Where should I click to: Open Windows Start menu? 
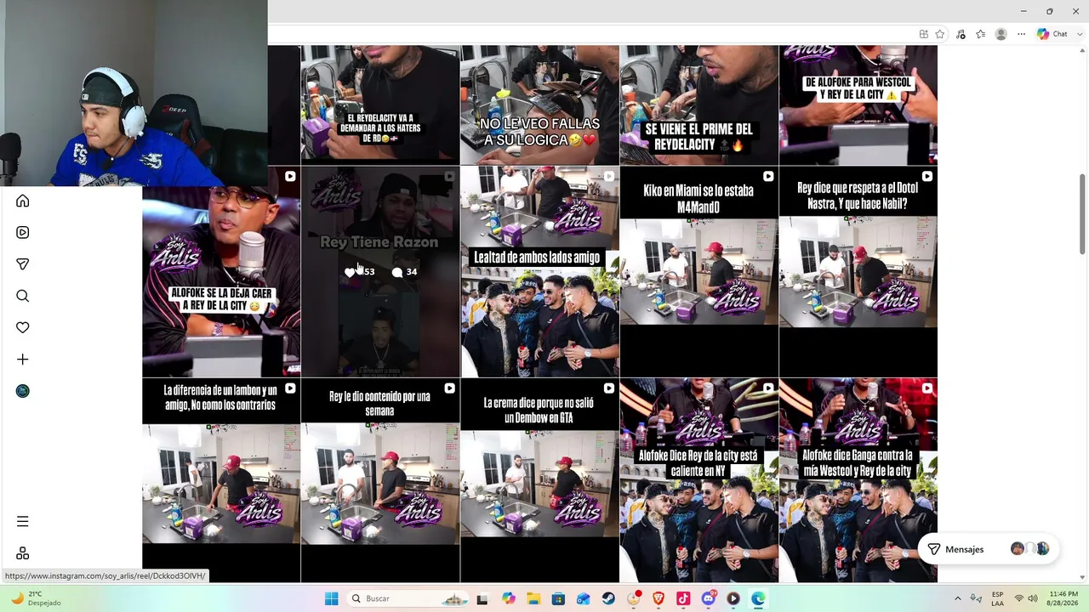tap(331, 598)
